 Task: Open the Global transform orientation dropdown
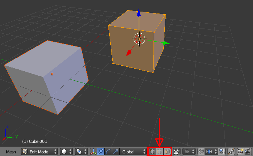[133, 151]
